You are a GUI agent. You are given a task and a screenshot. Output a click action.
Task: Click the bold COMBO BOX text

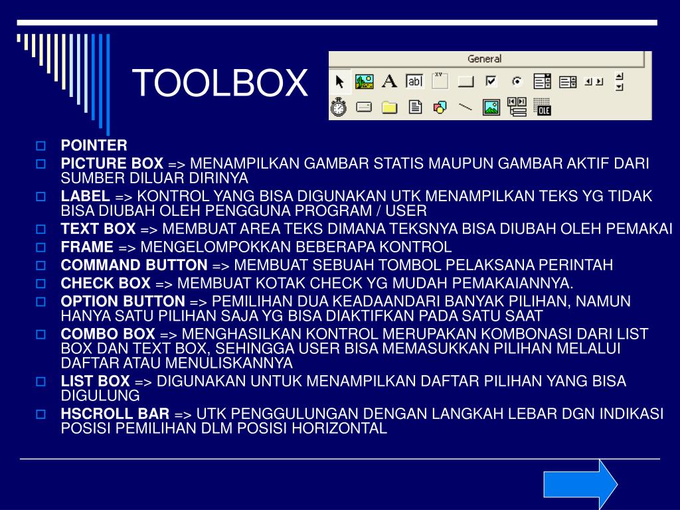[x=108, y=334]
